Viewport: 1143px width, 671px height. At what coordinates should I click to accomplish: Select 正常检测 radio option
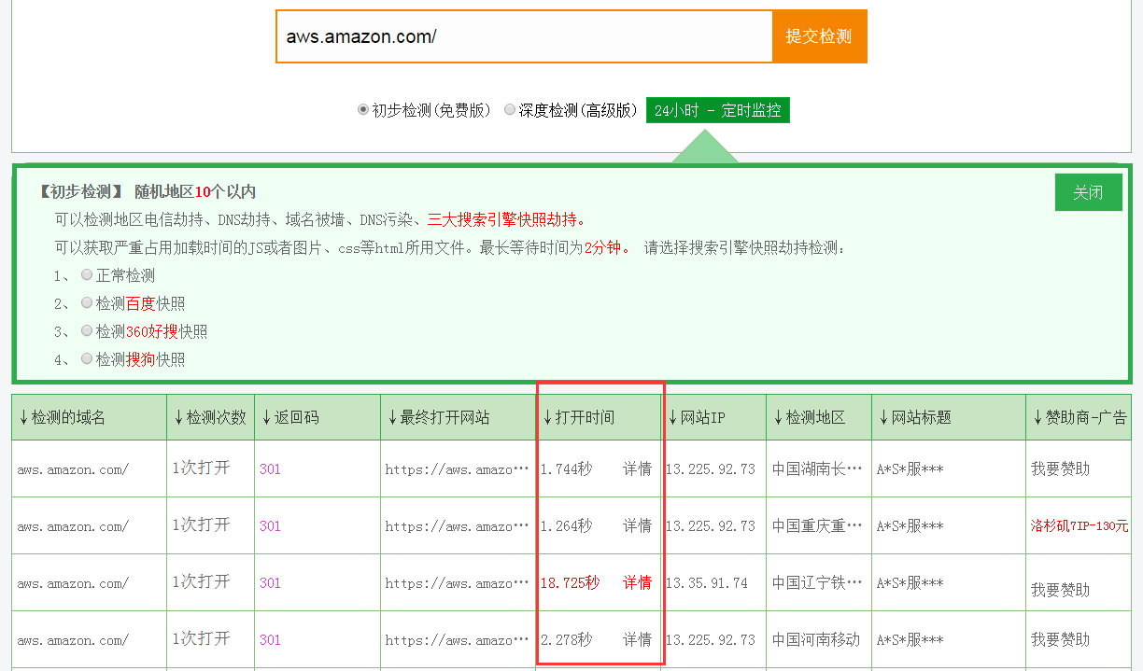87,275
